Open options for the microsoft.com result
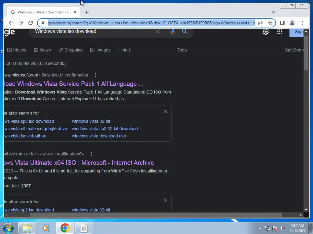The width and height of the screenshot is (313, 234). [x=96, y=75]
